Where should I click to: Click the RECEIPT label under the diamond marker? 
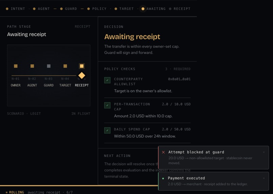82,85
